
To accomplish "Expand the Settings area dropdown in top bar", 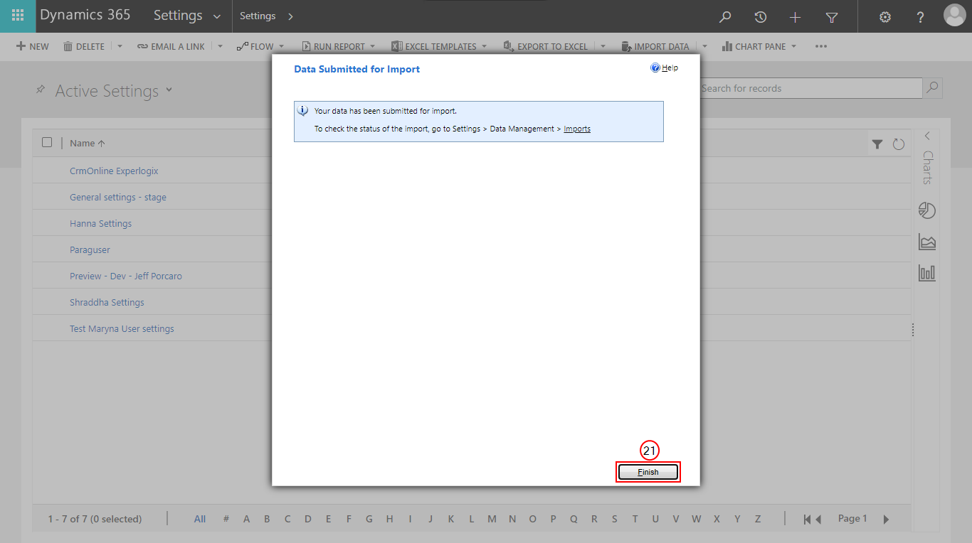I will click(x=216, y=16).
